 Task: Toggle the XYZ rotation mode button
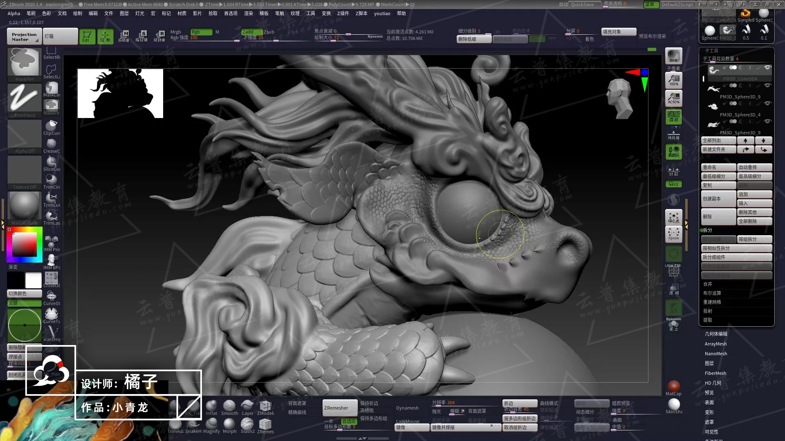[x=673, y=184]
